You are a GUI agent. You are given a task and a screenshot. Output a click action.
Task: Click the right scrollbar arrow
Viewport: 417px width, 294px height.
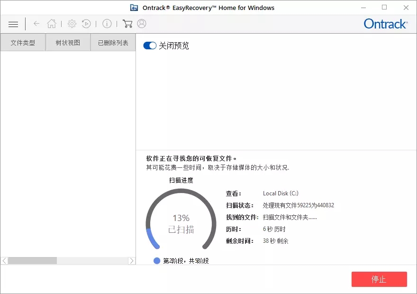(x=132, y=261)
